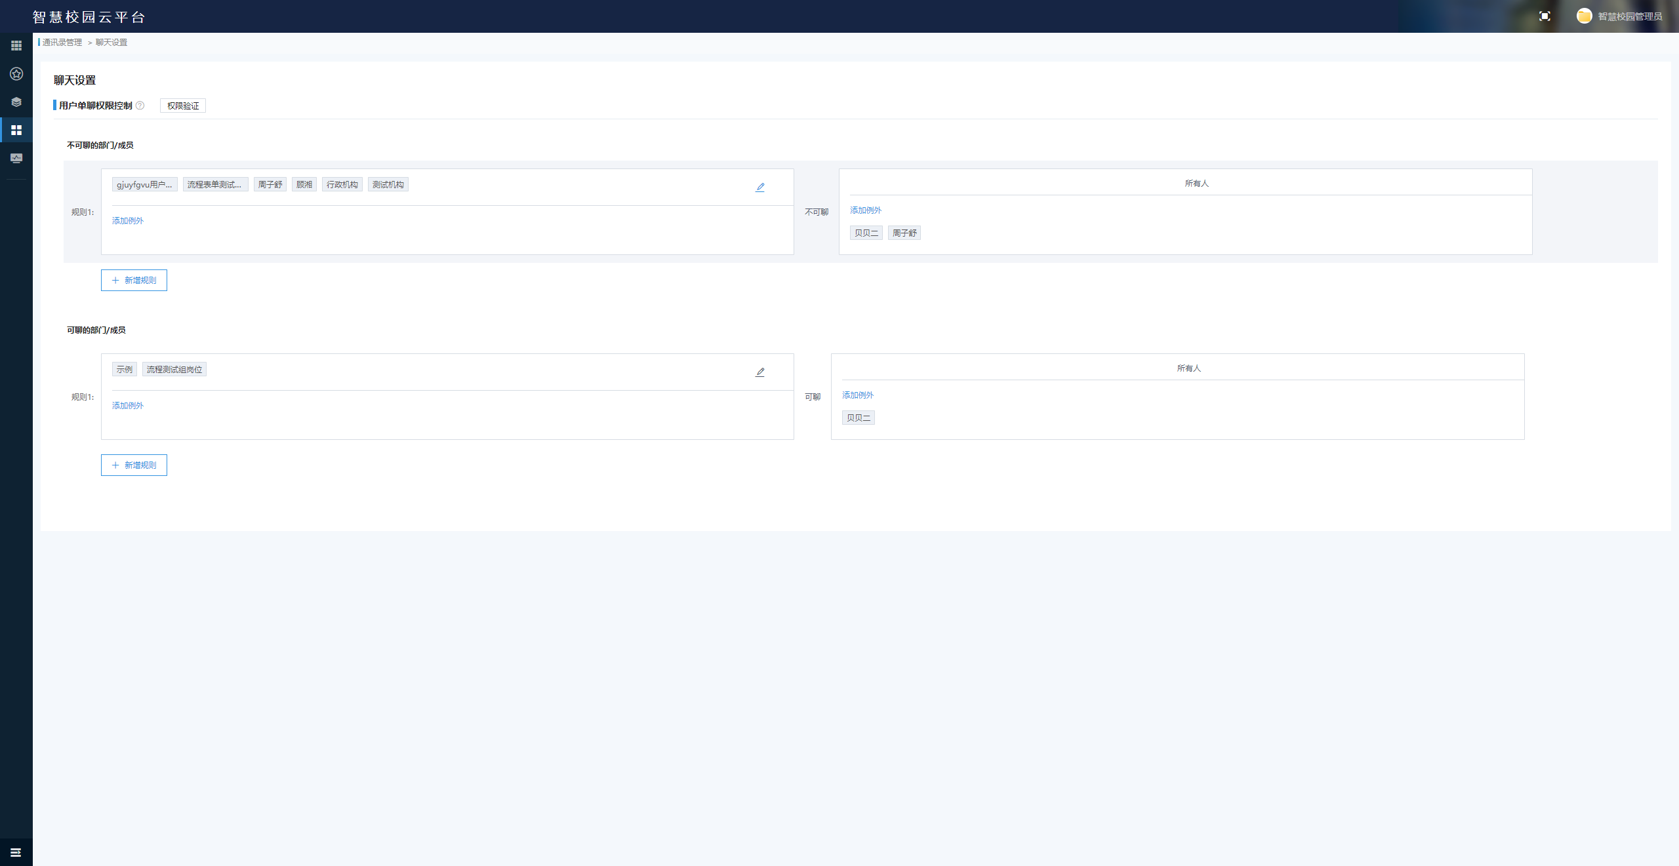Click the 智慧校园云平台 title
This screenshot has width=1679, height=866.
click(89, 17)
